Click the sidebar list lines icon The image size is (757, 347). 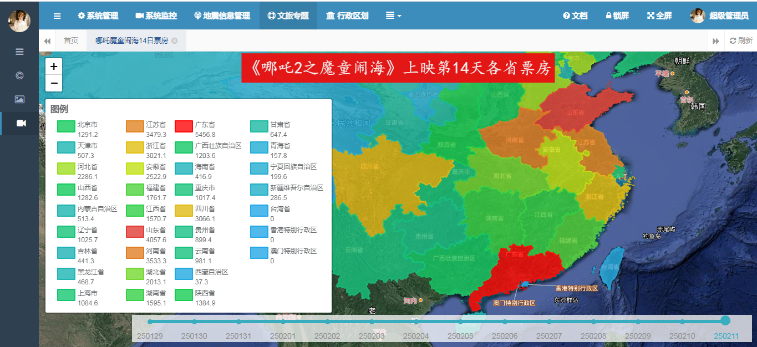click(x=19, y=52)
